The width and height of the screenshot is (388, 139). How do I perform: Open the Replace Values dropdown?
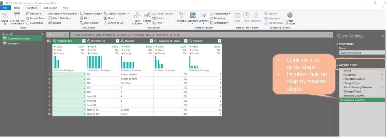click(x=91, y=13)
